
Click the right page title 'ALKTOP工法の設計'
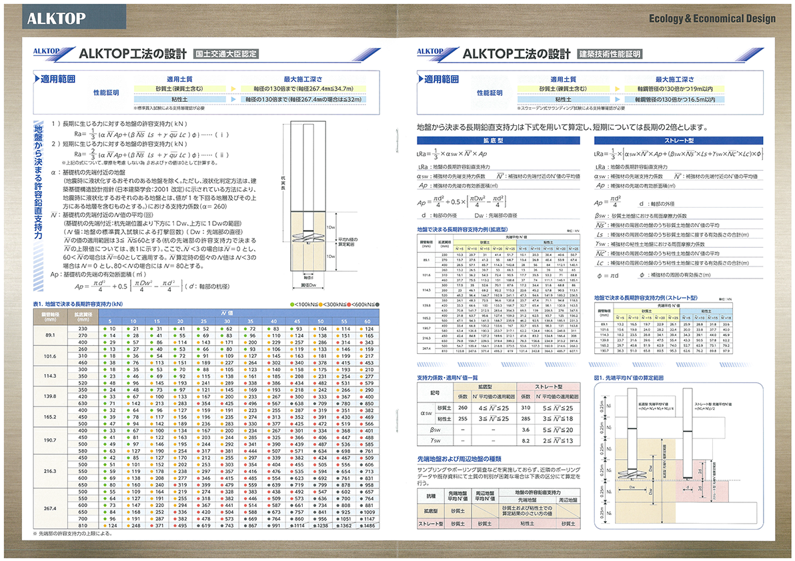point(517,54)
